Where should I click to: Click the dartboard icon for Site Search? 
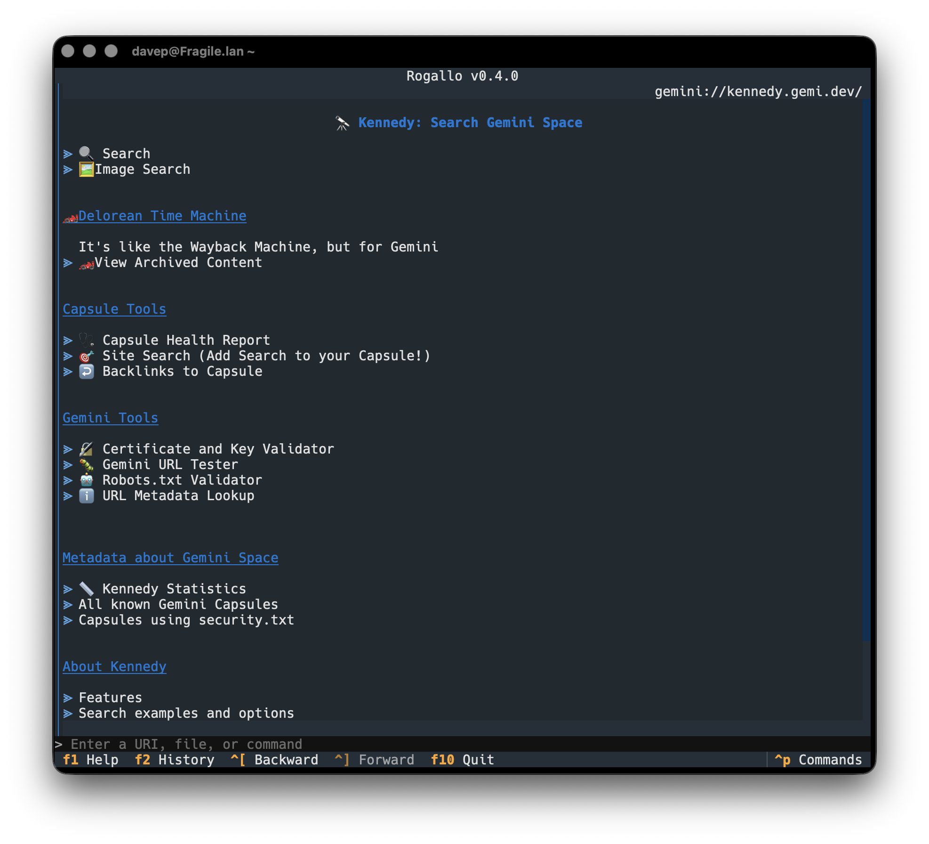(x=86, y=356)
